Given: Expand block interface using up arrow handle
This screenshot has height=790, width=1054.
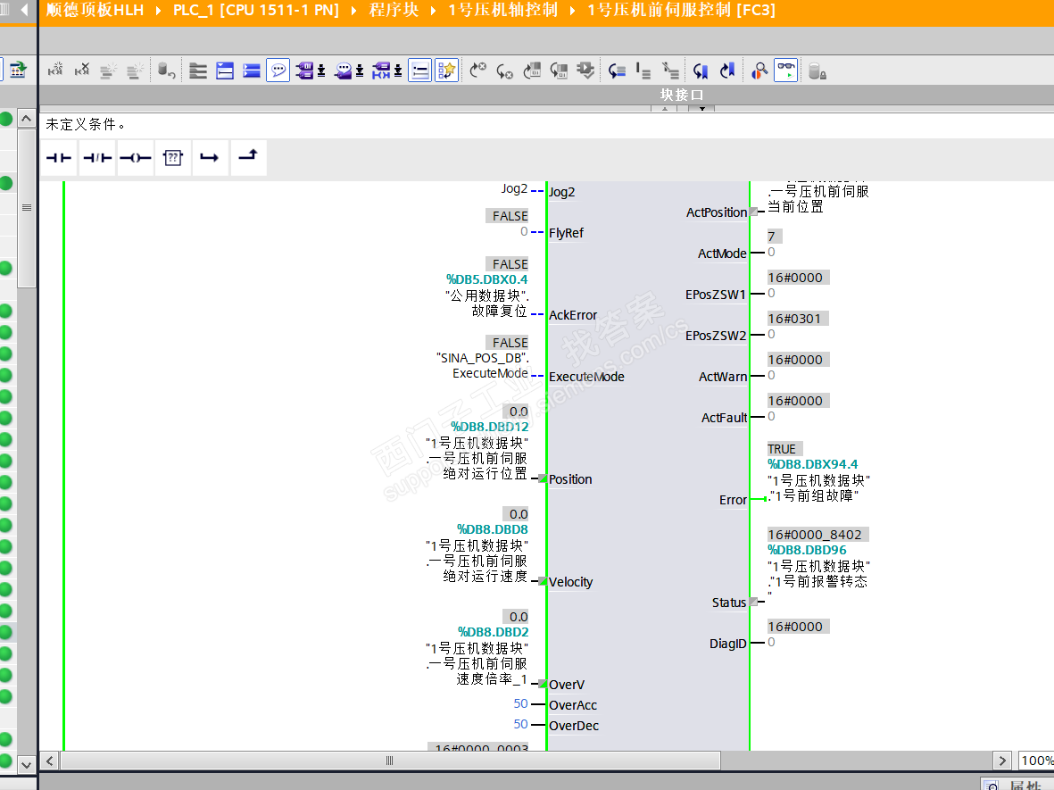Looking at the screenshot, I should pos(664,108).
